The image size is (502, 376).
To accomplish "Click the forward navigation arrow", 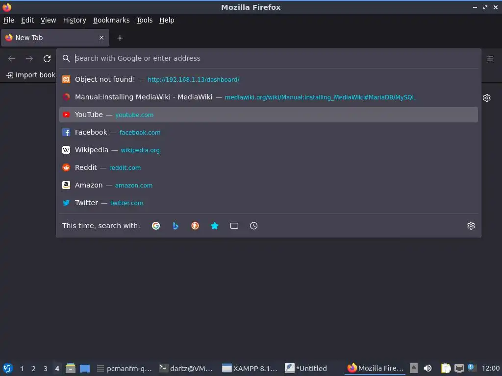I will 29,59.
